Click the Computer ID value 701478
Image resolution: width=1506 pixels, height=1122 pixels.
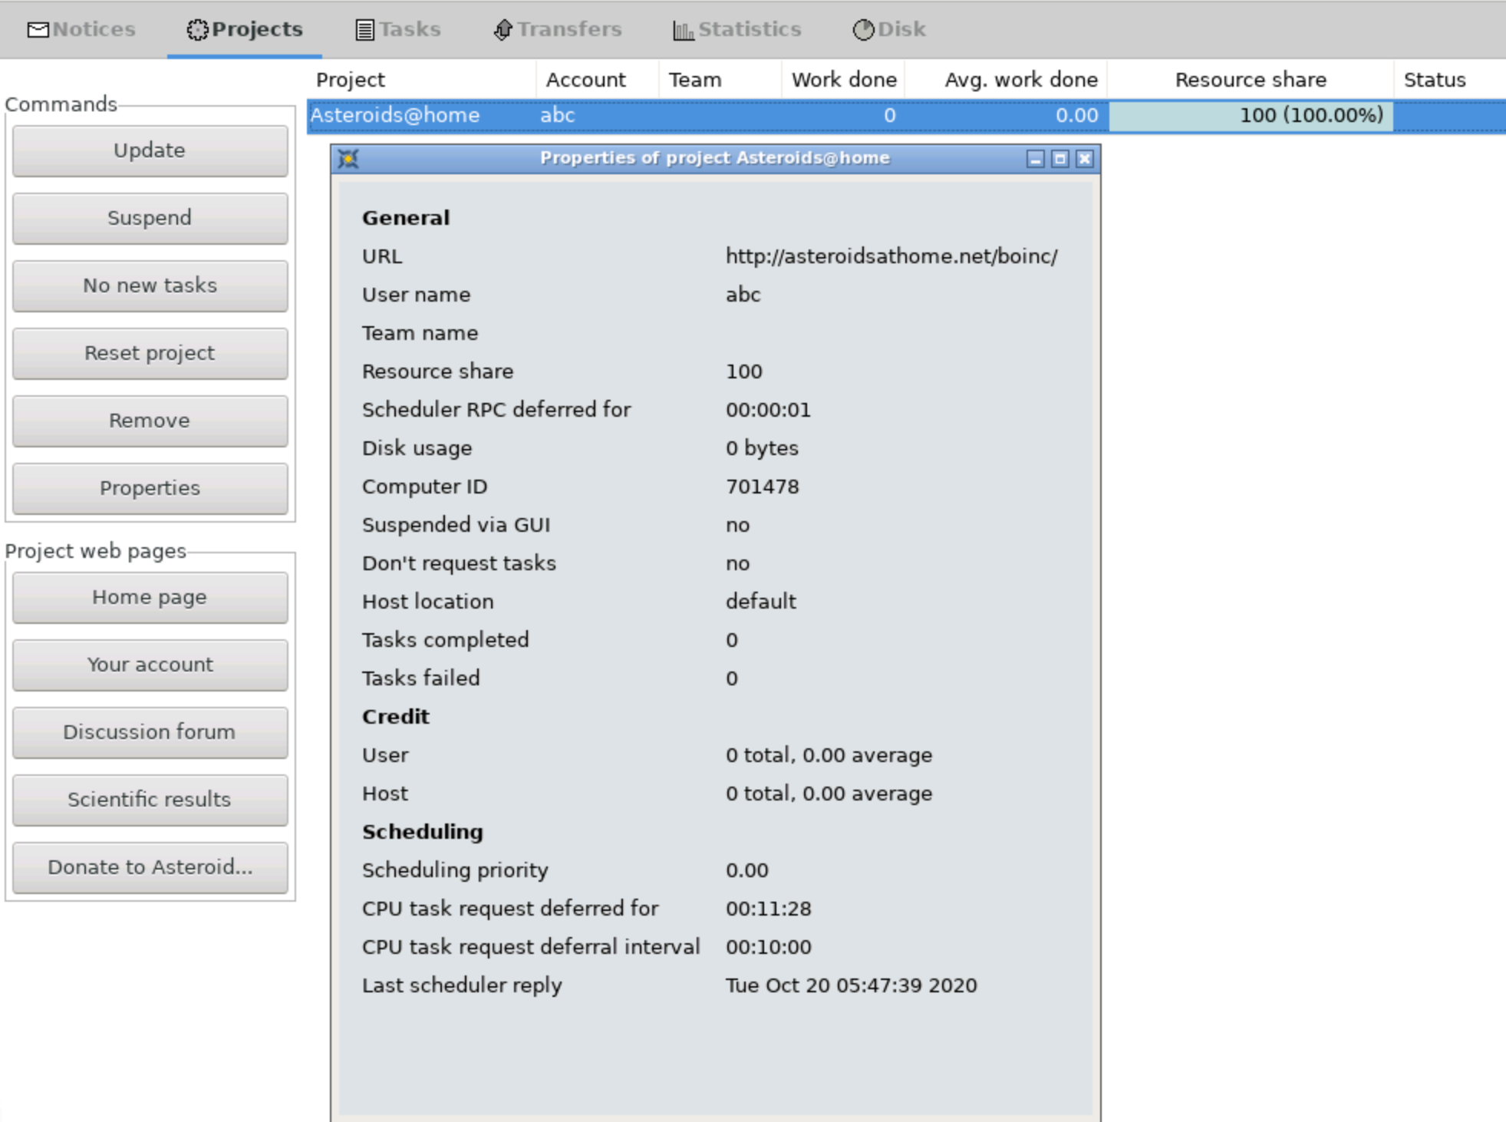click(763, 487)
